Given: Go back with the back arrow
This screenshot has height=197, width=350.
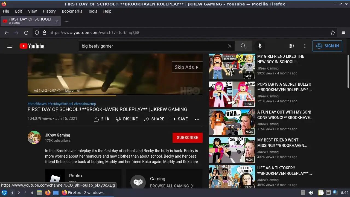Looking at the screenshot, I should tap(7, 33).
